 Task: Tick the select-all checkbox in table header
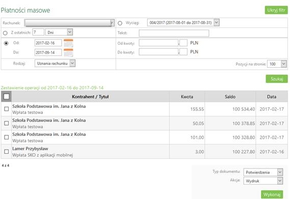[x=6, y=97]
